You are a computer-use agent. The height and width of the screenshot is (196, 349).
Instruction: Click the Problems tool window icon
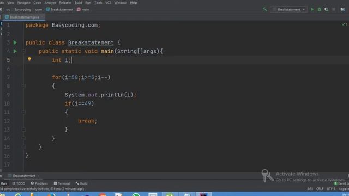click(x=32, y=183)
